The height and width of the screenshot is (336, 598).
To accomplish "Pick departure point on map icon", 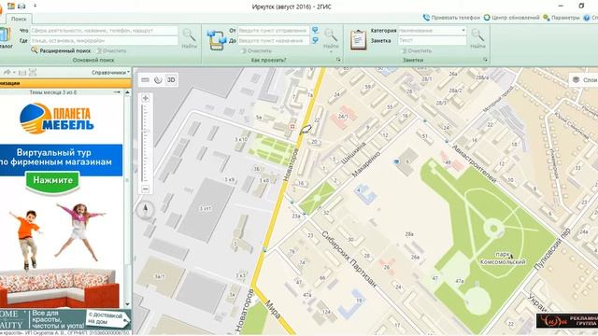I will 315,30.
